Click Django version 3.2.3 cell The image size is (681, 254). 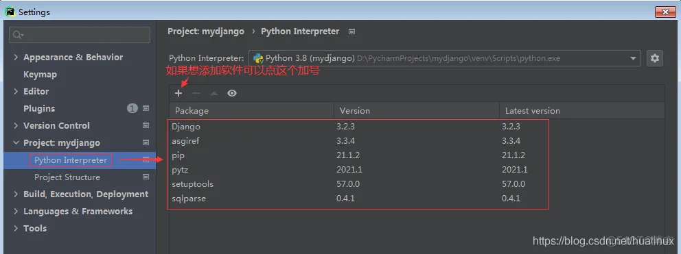345,127
